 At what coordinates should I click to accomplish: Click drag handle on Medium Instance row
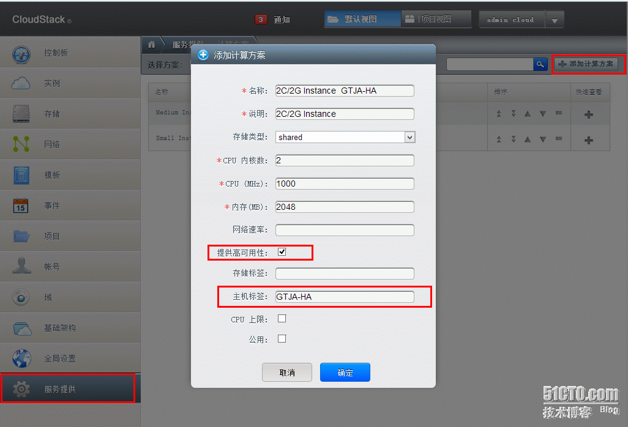[x=559, y=113]
